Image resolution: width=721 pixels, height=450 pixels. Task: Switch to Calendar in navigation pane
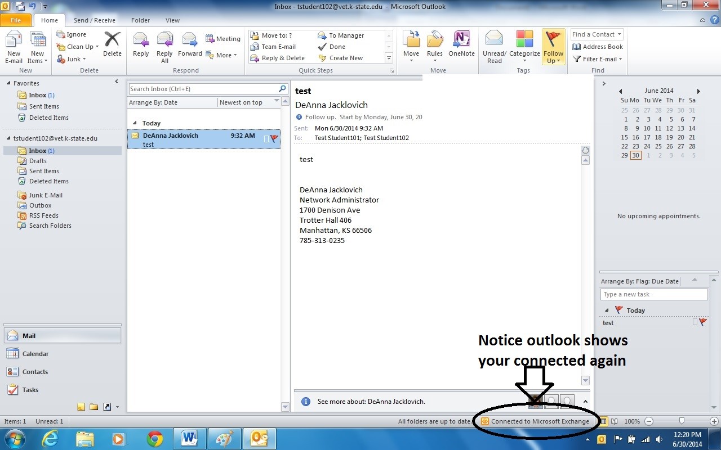click(x=35, y=354)
